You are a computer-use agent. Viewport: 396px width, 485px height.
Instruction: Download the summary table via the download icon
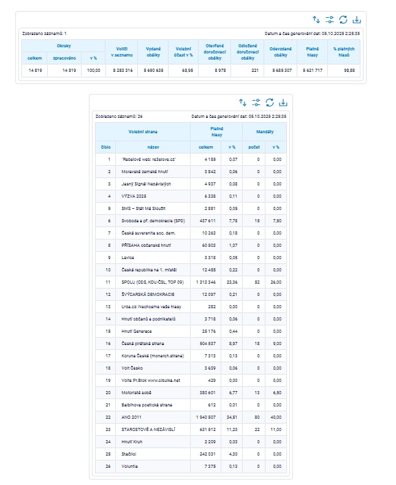click(357, 20)
